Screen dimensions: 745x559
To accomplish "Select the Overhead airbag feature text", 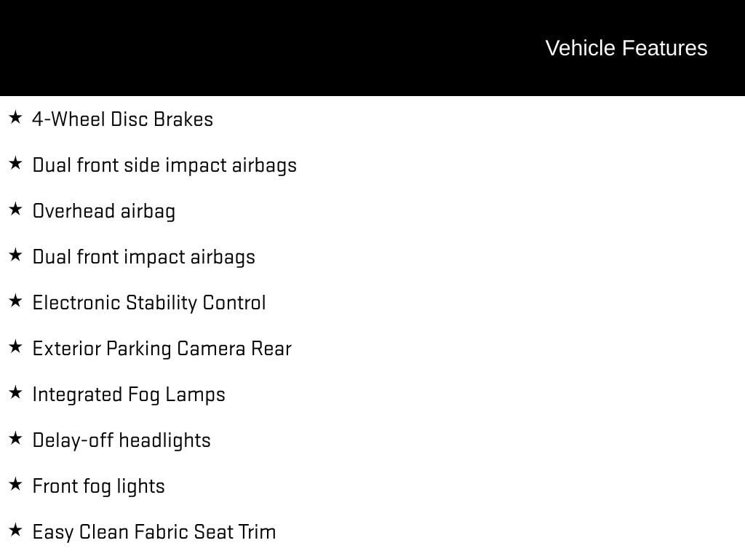I will coord(104,211).
